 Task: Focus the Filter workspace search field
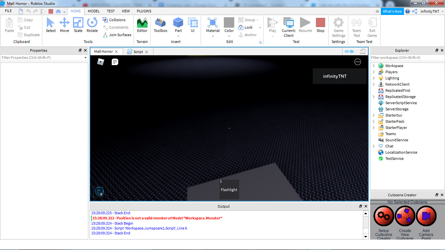[x=407, y=58]
